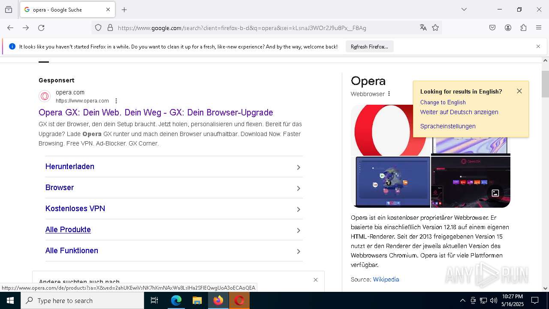Open Firefox tab overview (List all tabs) icon
The image size is (549, 309).
pos(9,9)
